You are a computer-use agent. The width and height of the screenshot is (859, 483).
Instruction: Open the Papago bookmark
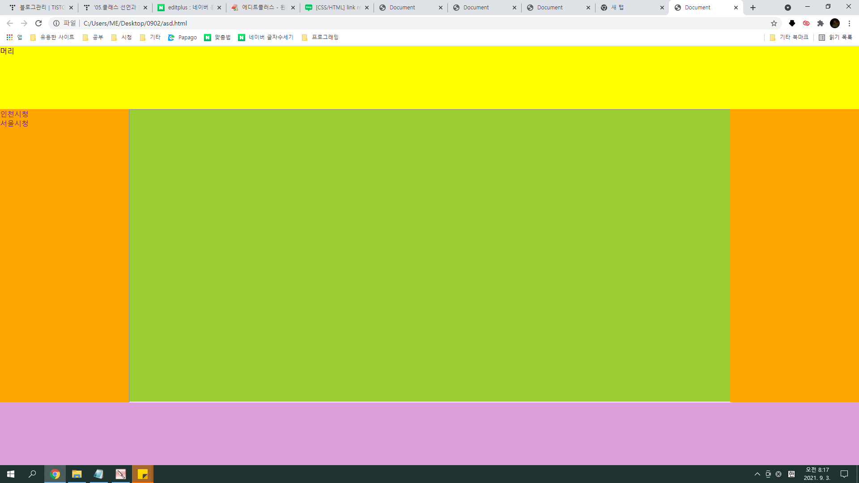pos(183,38)
